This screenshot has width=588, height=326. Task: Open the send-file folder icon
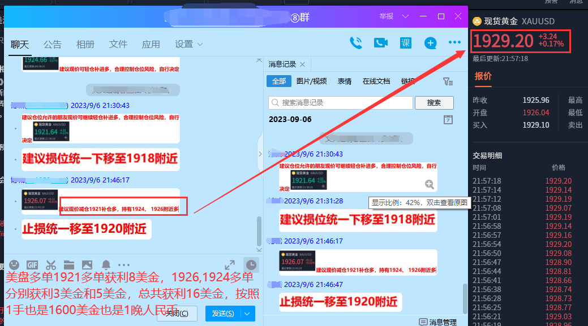[x=69, y=265]
